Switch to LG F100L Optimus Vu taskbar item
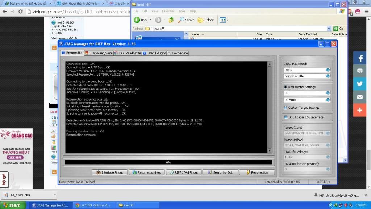 pyautogui.click(x=94, y=205)
